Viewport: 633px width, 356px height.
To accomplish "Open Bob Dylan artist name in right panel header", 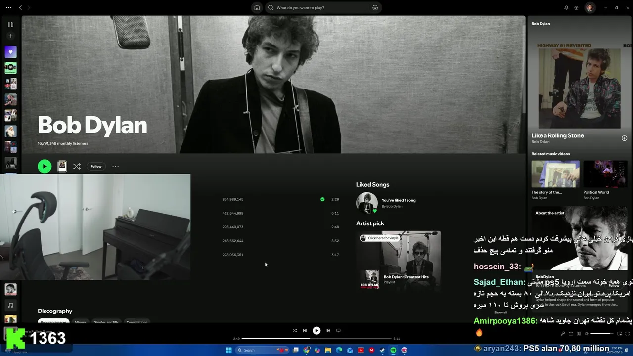I will coord(541,24).
